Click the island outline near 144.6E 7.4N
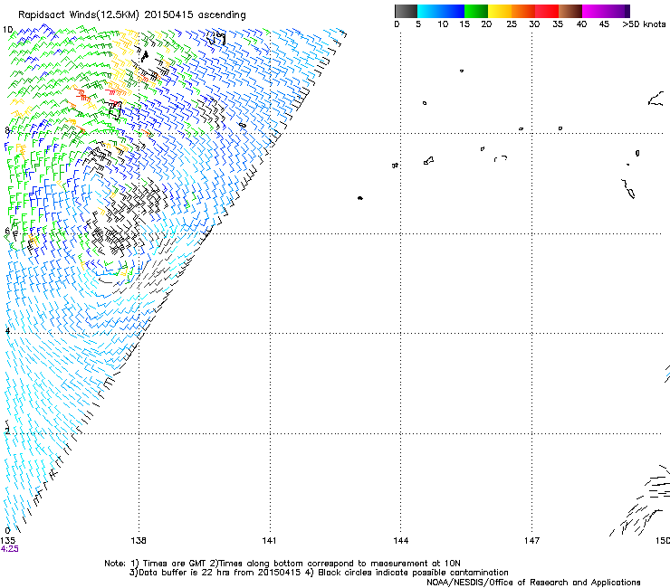The image size is (670, 588). [428, 160]
